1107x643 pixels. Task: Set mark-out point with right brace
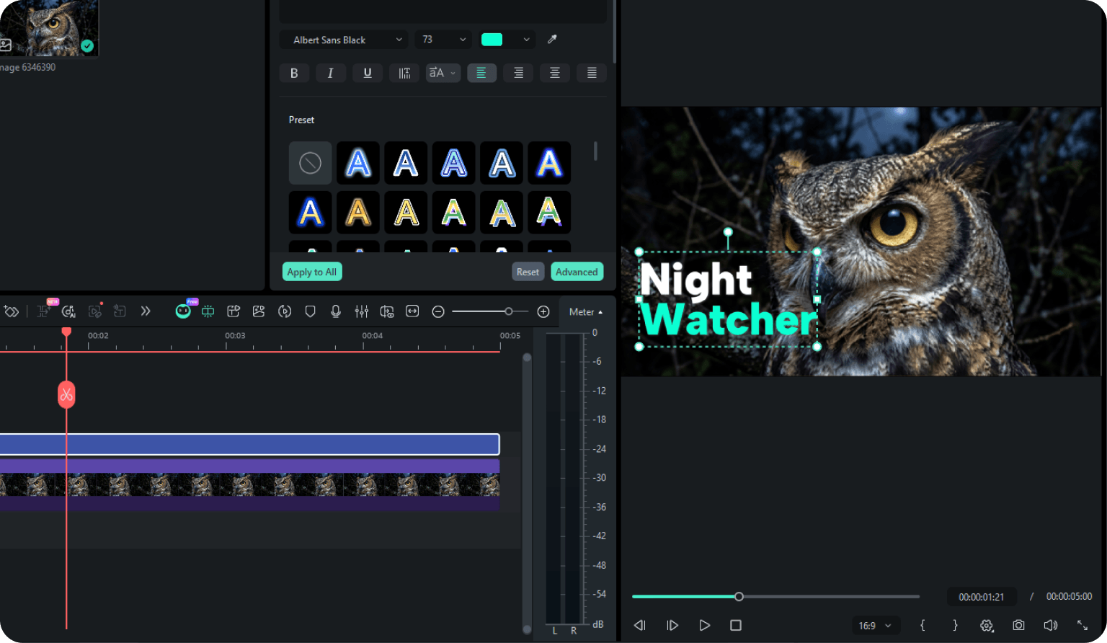(955, 625)
